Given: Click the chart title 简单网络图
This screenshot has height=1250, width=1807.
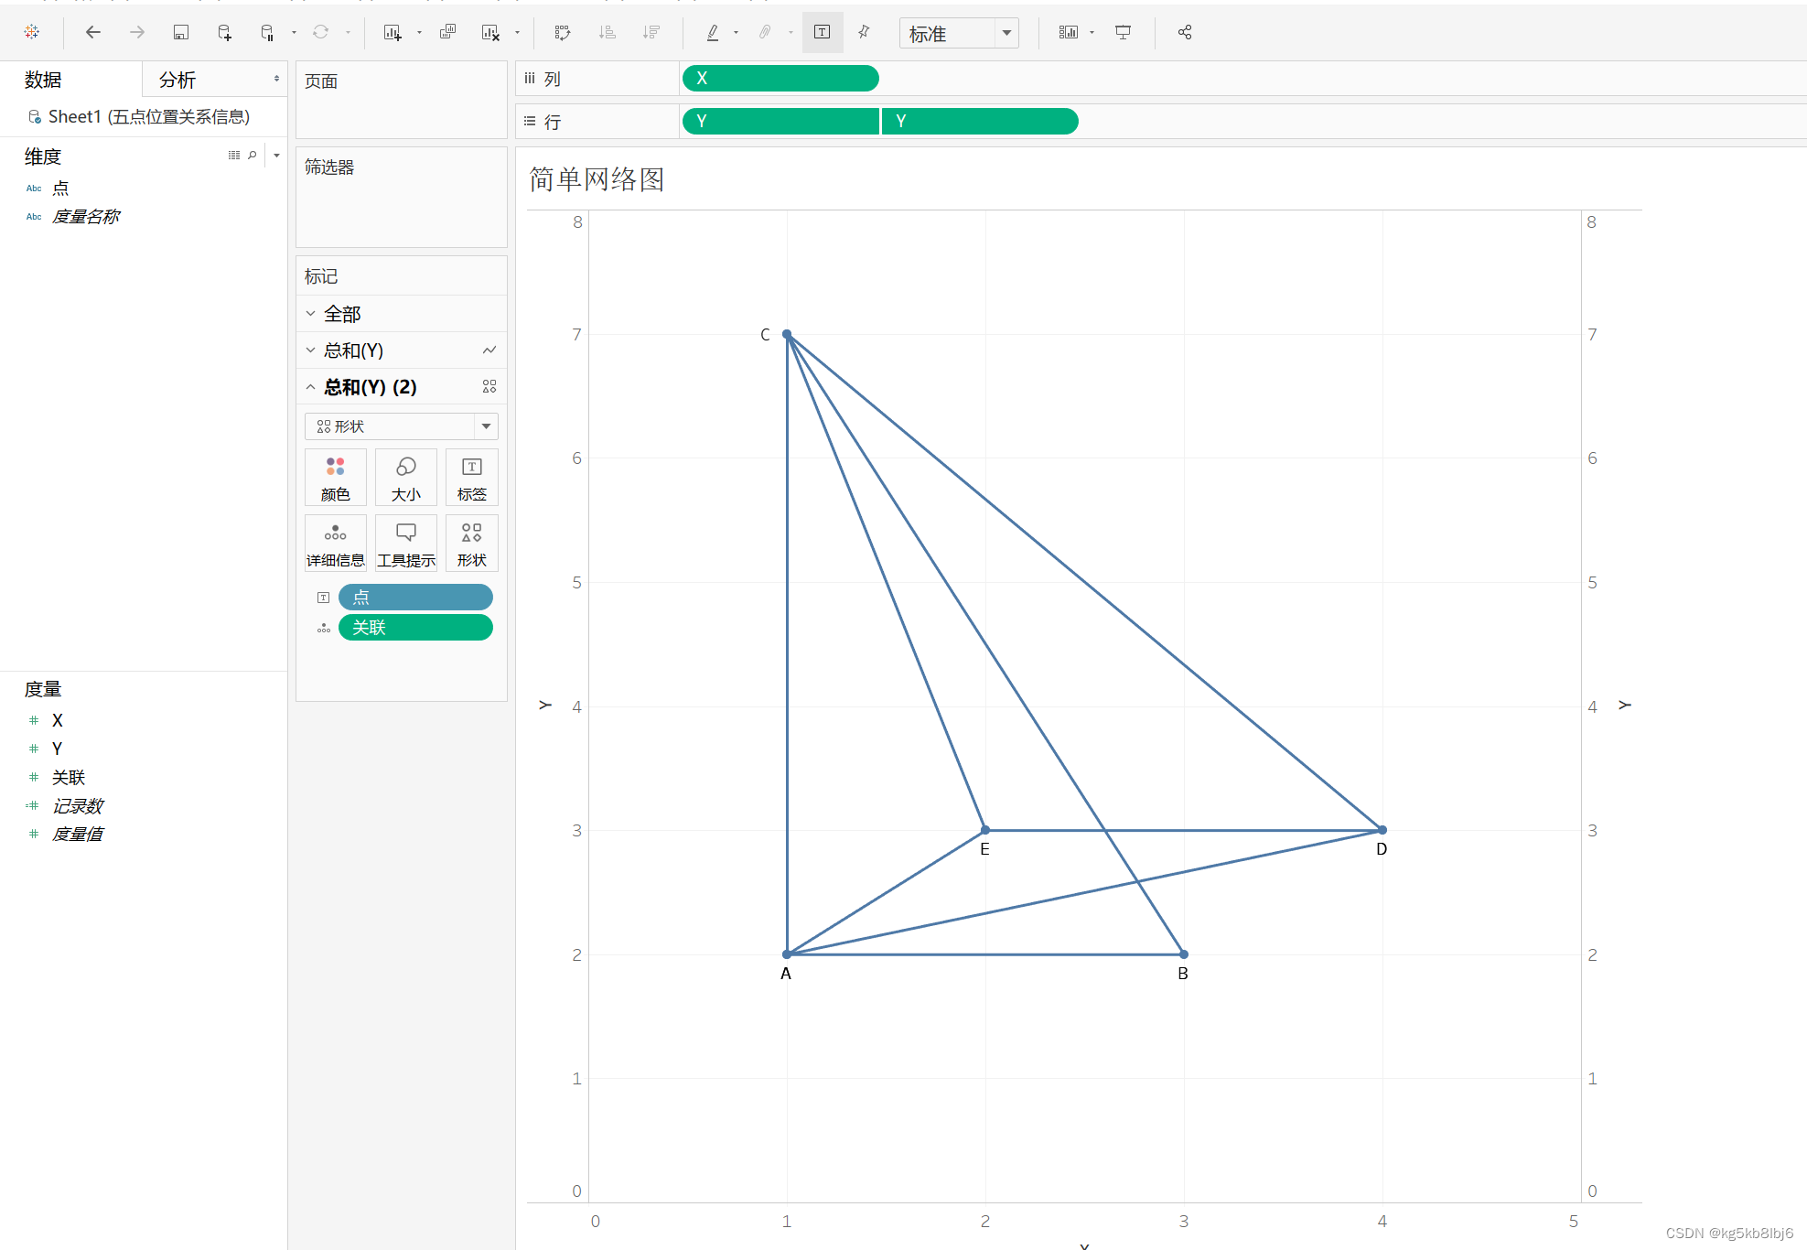Looking at the screenshot, I should 597,179.
